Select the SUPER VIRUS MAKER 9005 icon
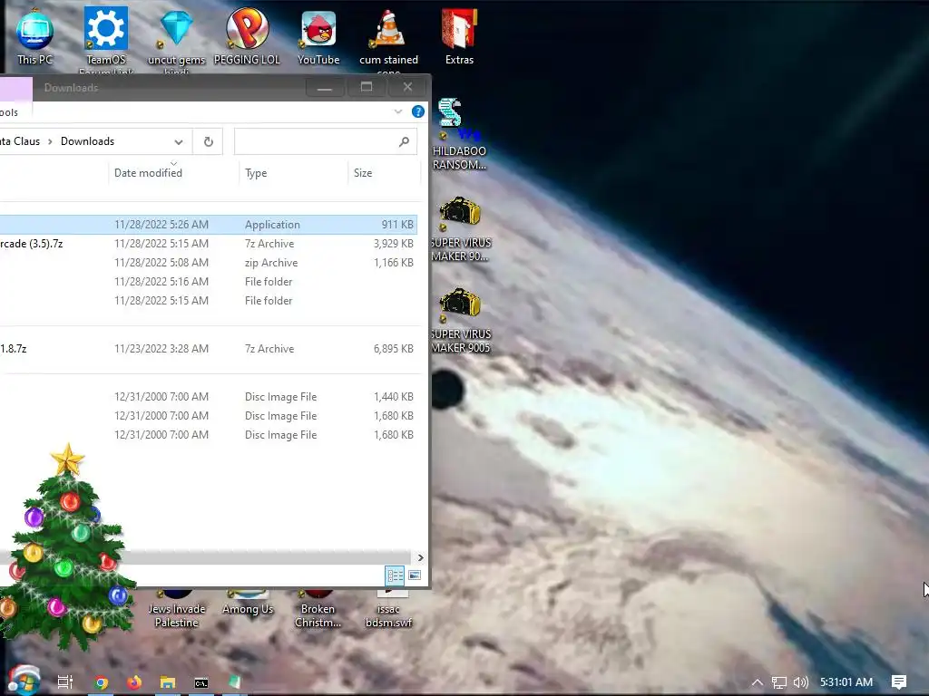The height and width of the screenshot is (696, 929). (460, 321)
